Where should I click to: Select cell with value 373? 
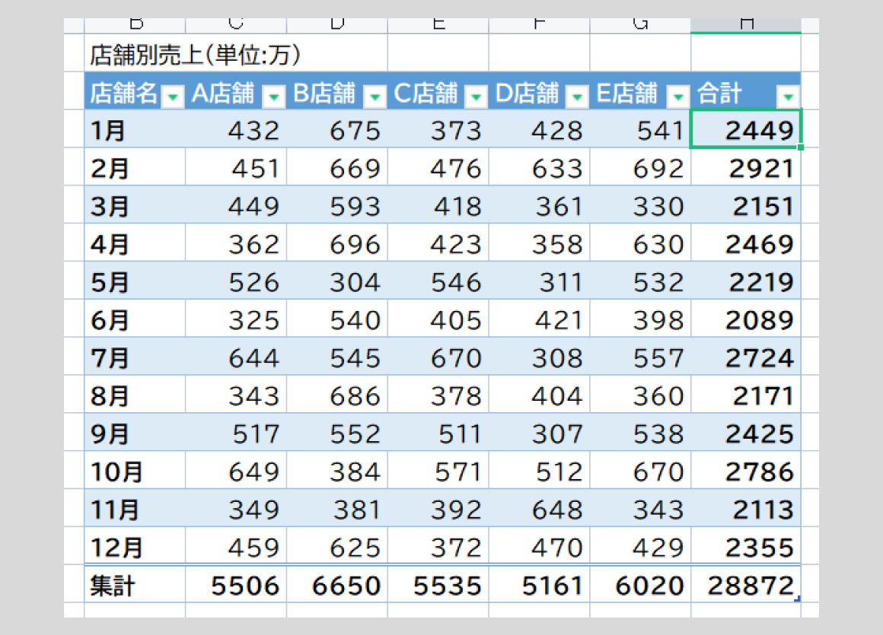coord(438,129)
